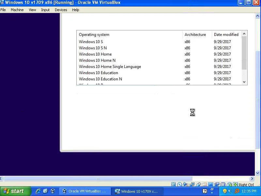261x196 pixels.
Task: Click the Start button
Action: pos(15,191)
